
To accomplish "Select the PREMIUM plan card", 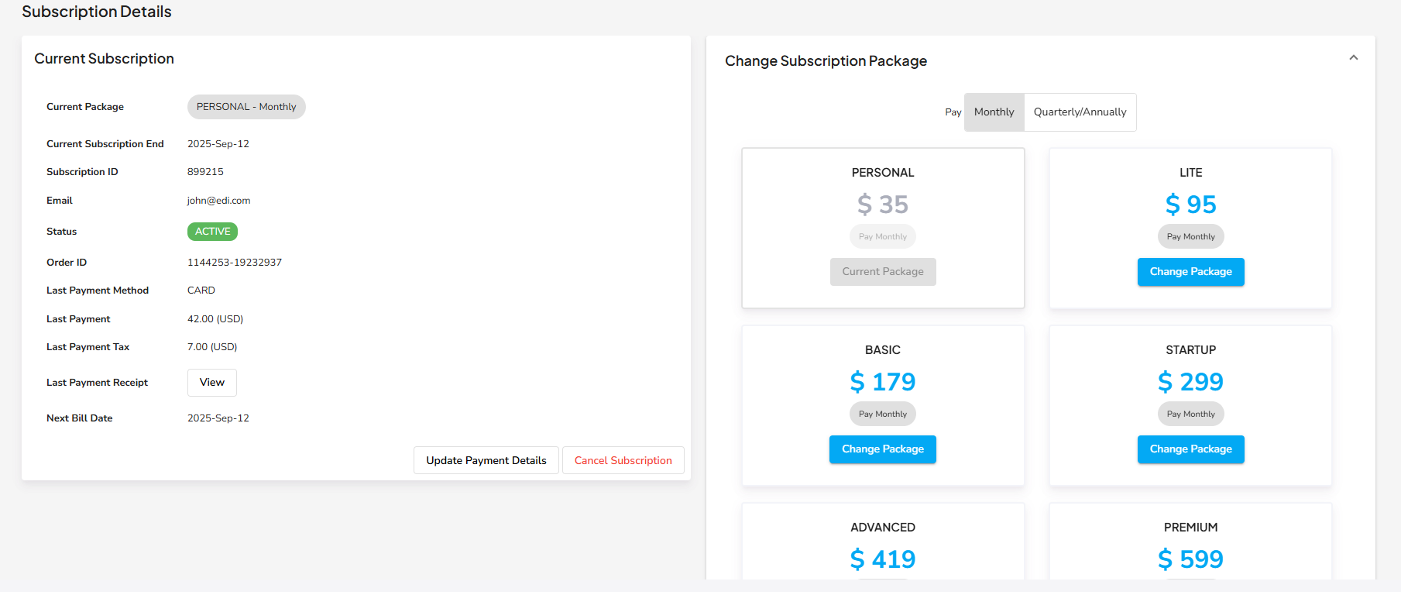I will click(x=1190, y=542).
